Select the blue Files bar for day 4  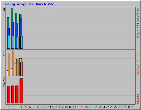21,27
